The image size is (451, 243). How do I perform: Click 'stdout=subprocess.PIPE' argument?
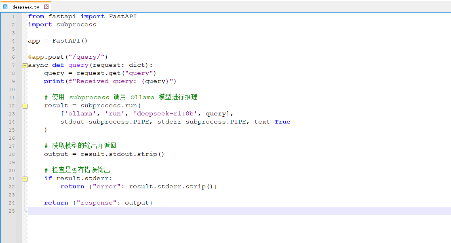click(x=105, y=122)
